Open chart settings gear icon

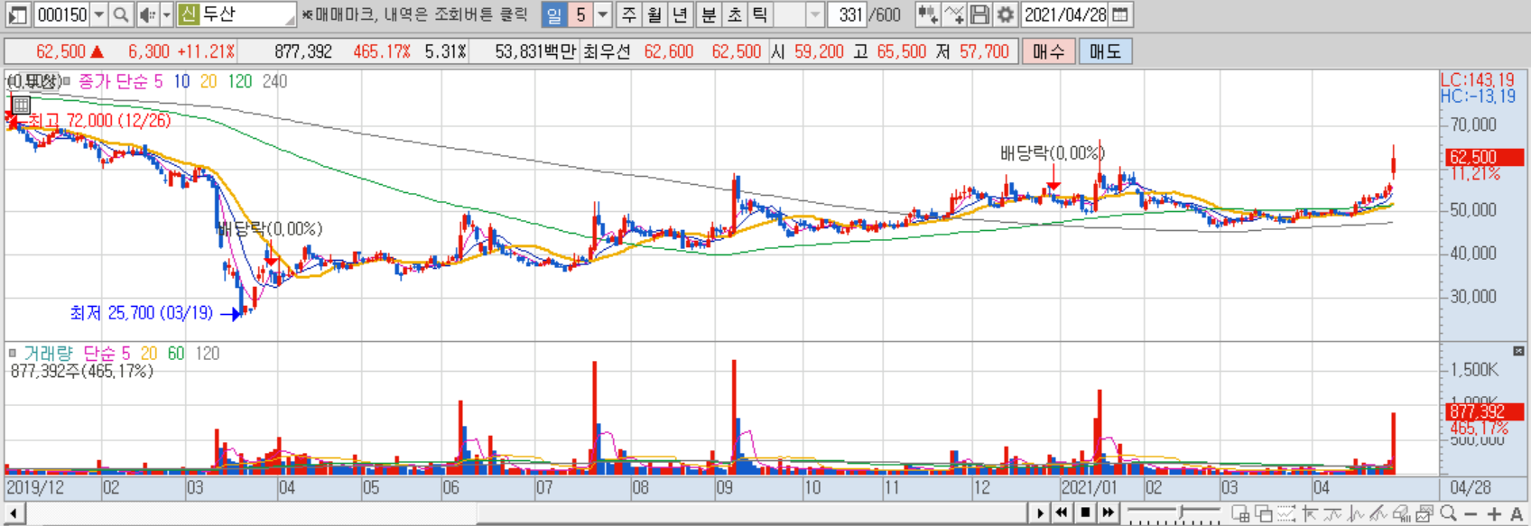click(x=1006, y=14)
